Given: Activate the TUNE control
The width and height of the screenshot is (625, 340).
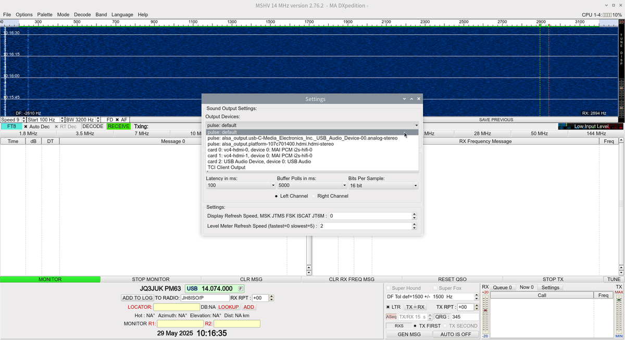Looking at the screenshot, I should pyautogui.click(x=614, y=279).
